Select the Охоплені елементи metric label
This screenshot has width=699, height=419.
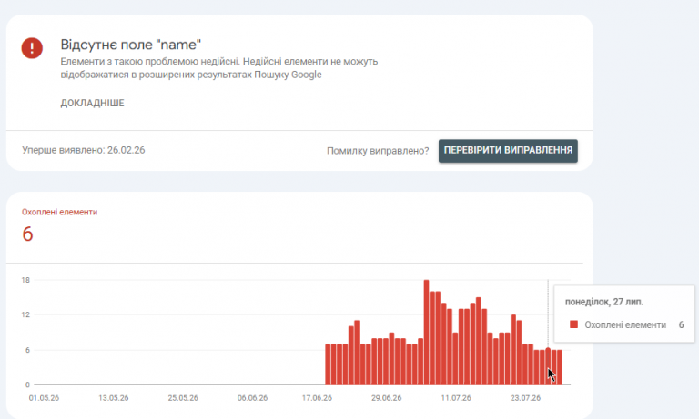[x=60, y=212]
